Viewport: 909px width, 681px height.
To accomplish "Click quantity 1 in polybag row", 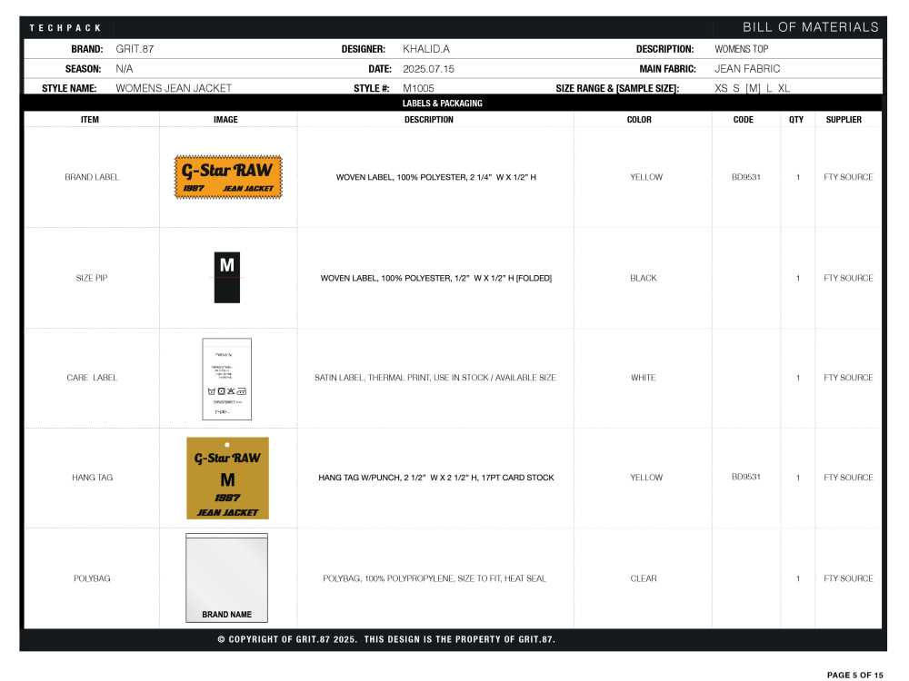I will [x=798, y=578].
